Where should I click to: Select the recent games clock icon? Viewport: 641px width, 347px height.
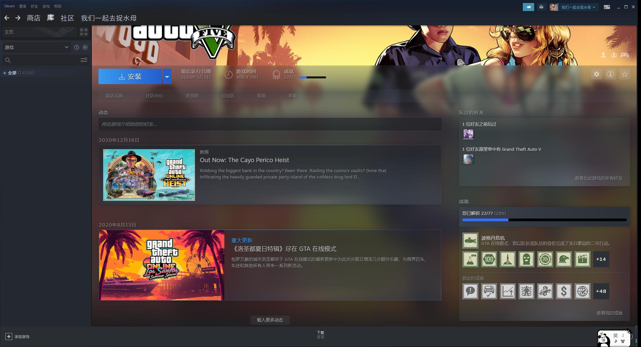(x=77, y=47)
